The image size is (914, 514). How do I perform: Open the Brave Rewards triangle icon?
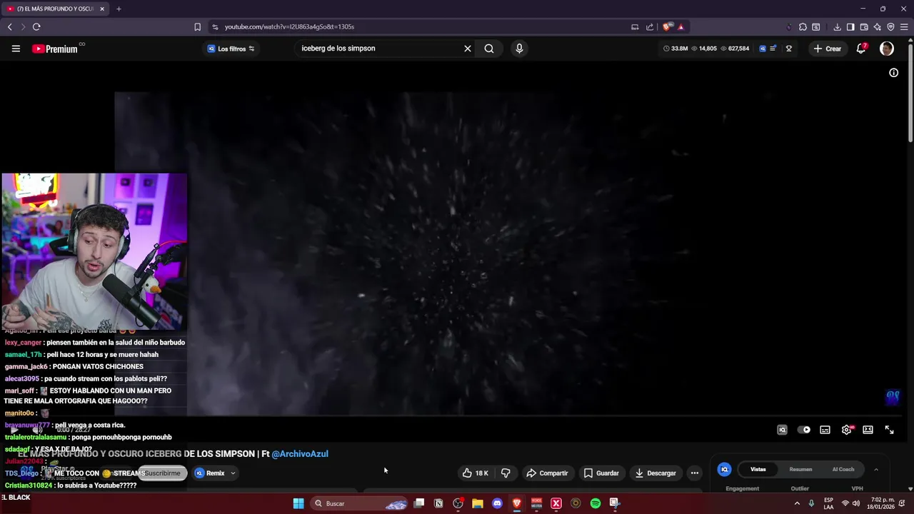(x=681, y=26)
